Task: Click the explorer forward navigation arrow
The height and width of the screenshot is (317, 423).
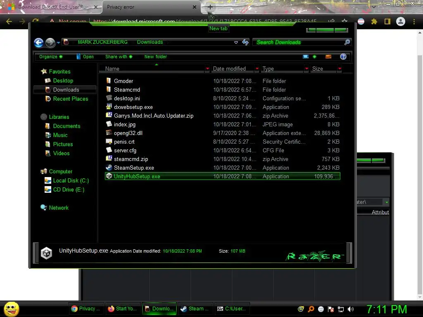Action: coord(50,43)
